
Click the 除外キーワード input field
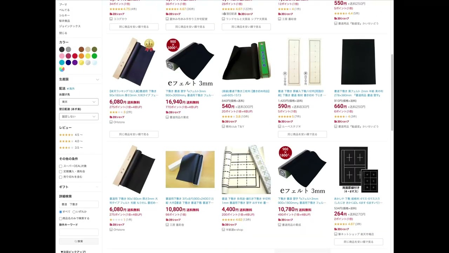tap(79, 232)
